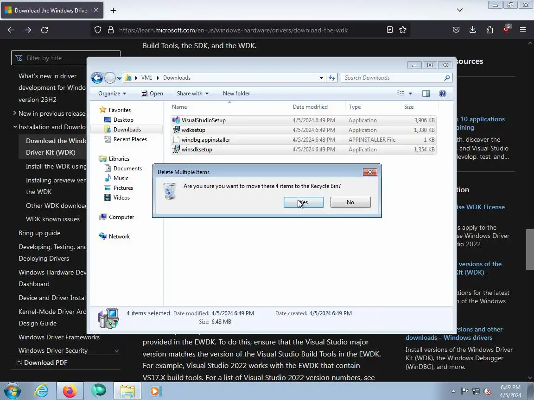Screen dimensions: 534x400
Task: Collapse Installation and Downloads section
Action: click(x=15, y=127)
